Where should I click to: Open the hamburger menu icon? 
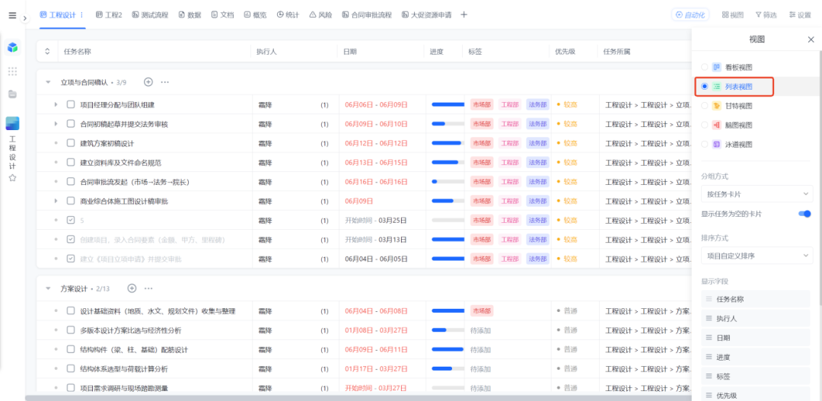click(x=12, y=15)
